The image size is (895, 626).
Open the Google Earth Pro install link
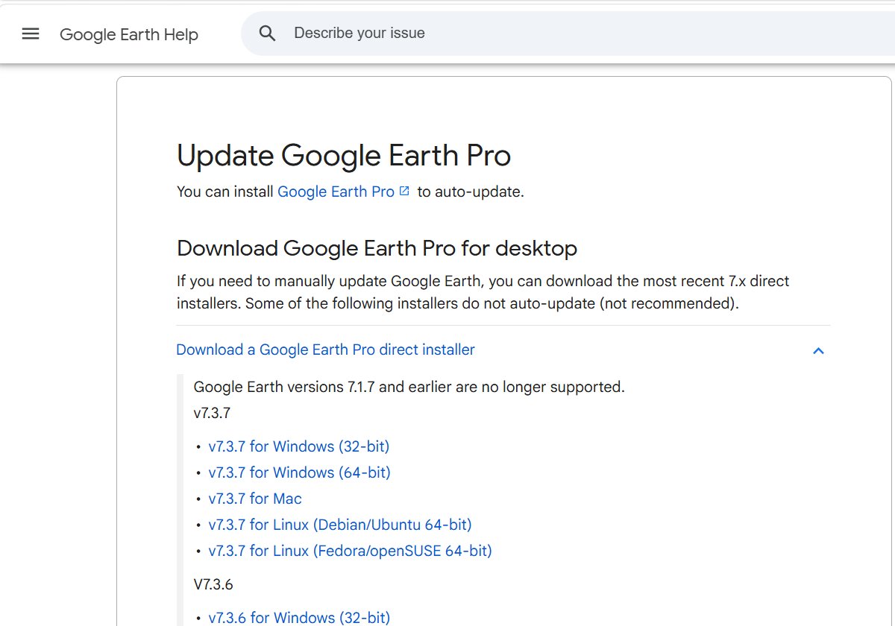336,192
